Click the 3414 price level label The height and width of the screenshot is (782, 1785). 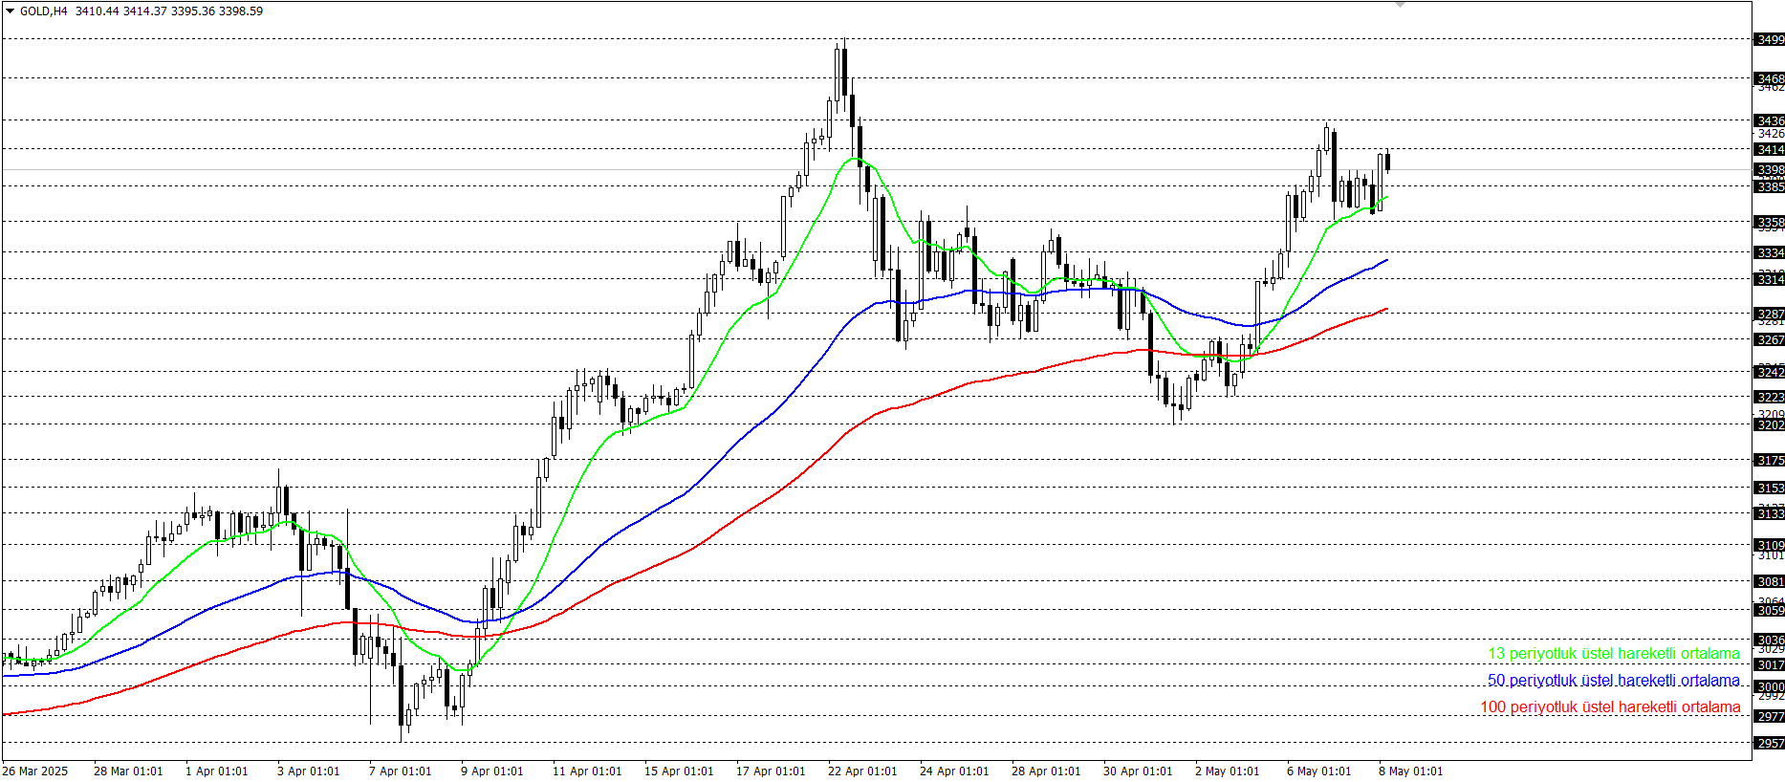pos(1770,149)
